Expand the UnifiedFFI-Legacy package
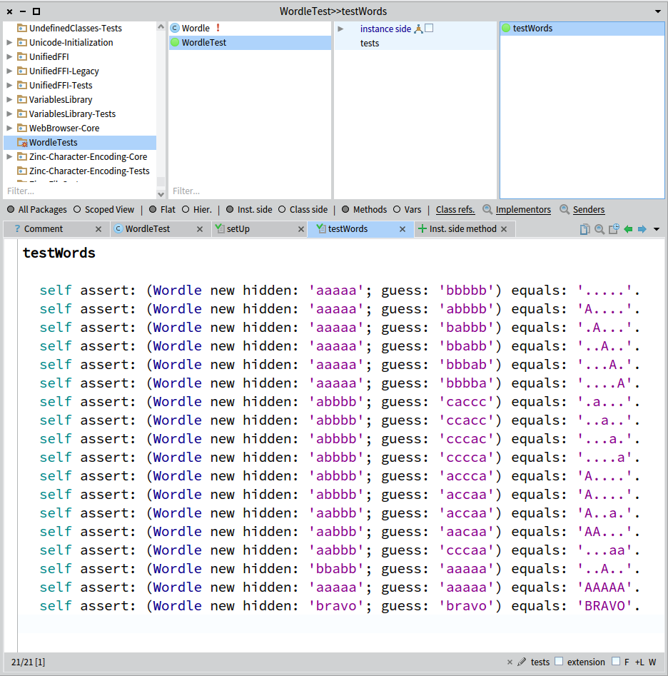This screenshot has width=668, height=676. (9, 71)
